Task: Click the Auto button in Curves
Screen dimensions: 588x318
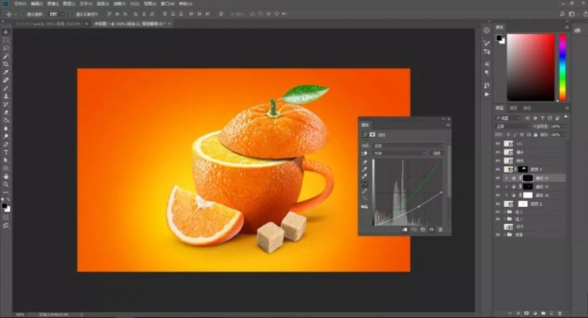Action: [437, 154]
